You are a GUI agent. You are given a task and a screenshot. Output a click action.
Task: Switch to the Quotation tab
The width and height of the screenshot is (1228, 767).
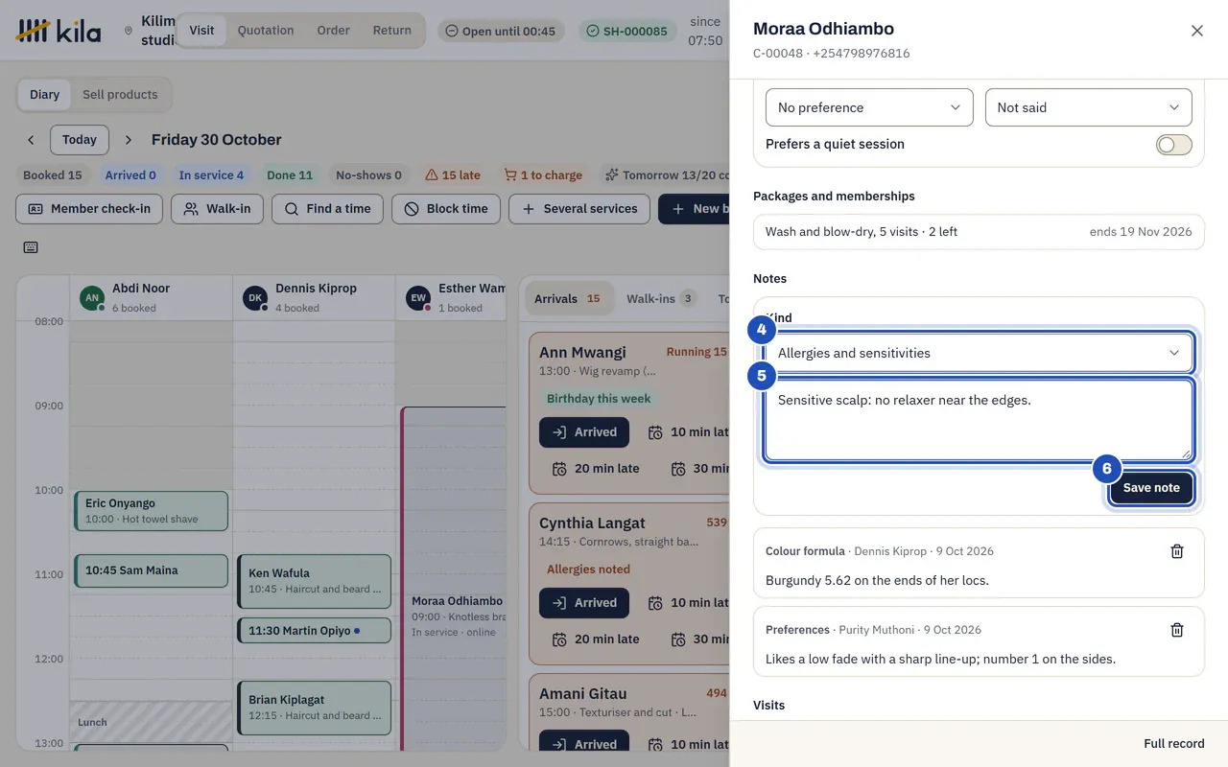(266, 31)
